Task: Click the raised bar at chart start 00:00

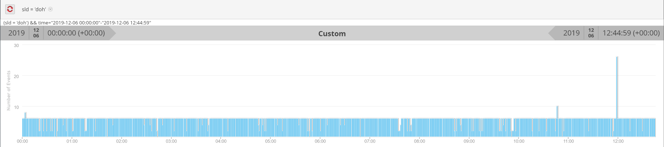Action: pyautogui.click(x=25, y=116)
